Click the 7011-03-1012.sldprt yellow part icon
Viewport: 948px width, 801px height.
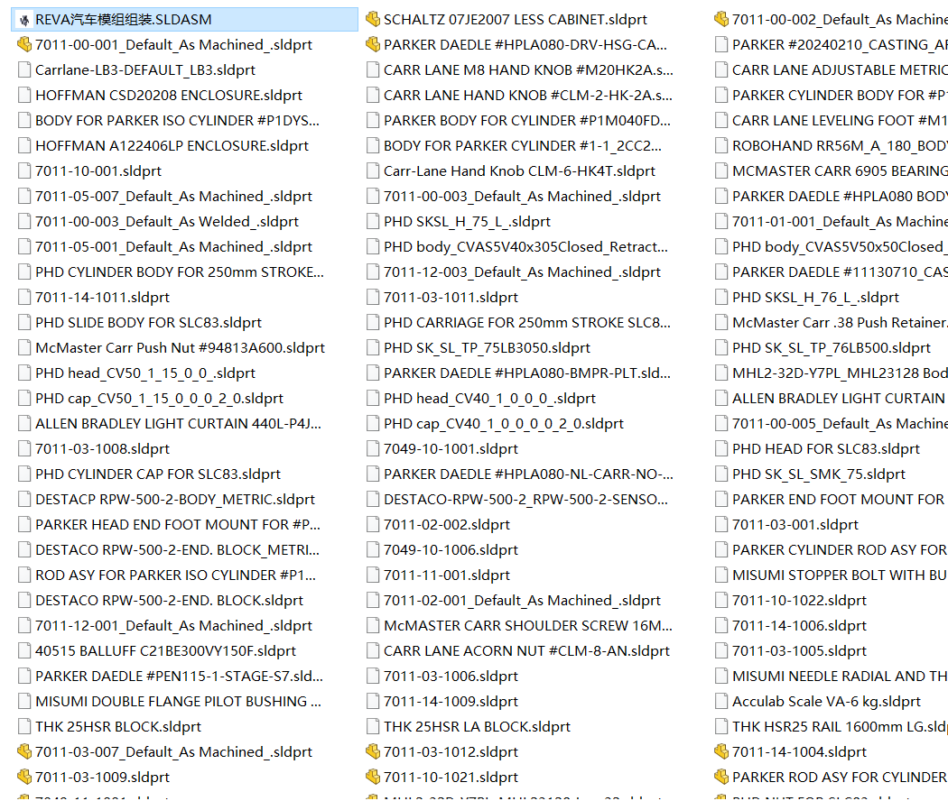(x=372, y=752)
